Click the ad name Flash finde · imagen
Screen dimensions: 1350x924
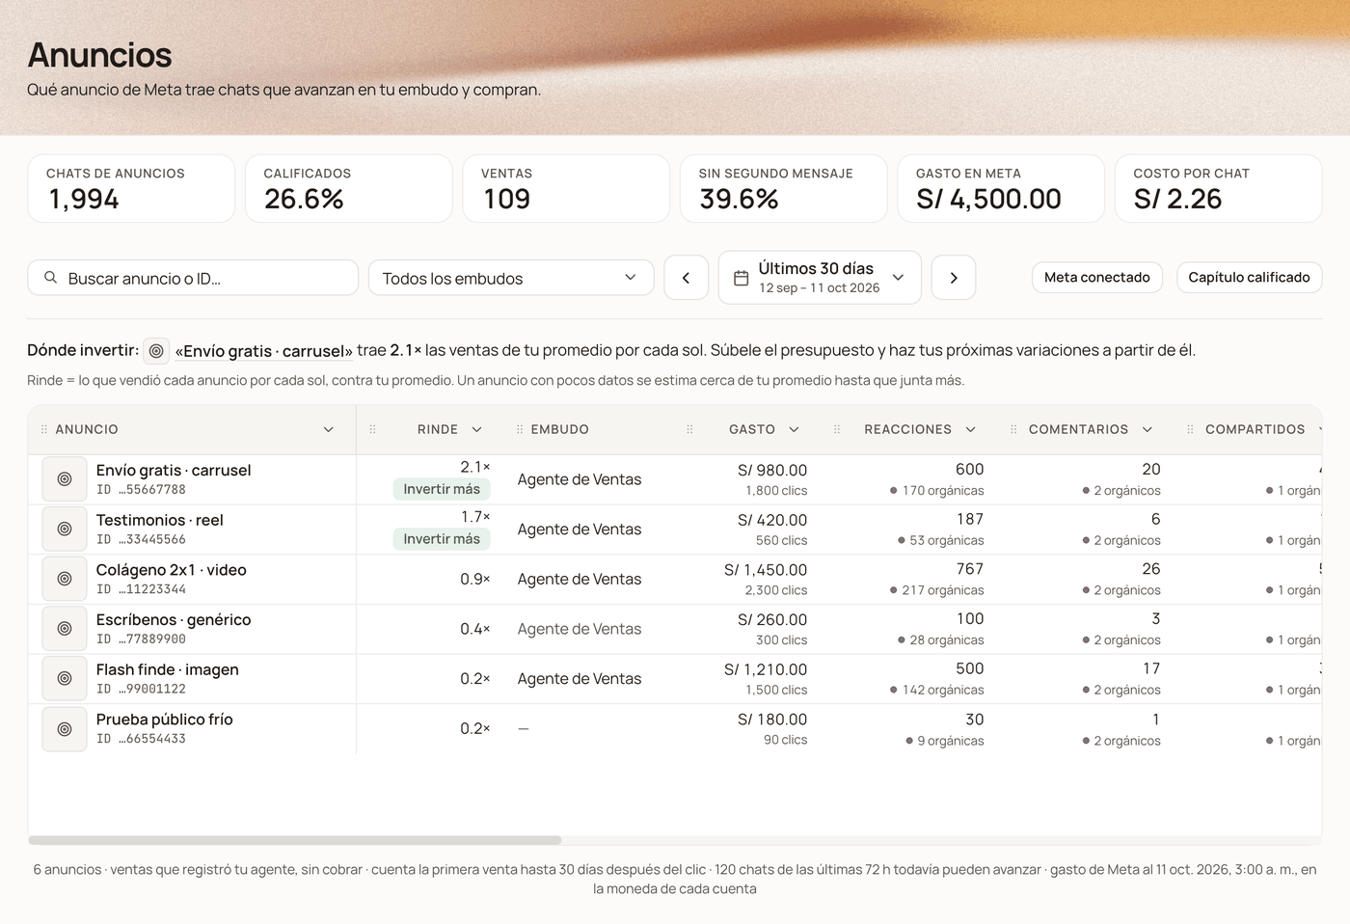coord(168,669)
